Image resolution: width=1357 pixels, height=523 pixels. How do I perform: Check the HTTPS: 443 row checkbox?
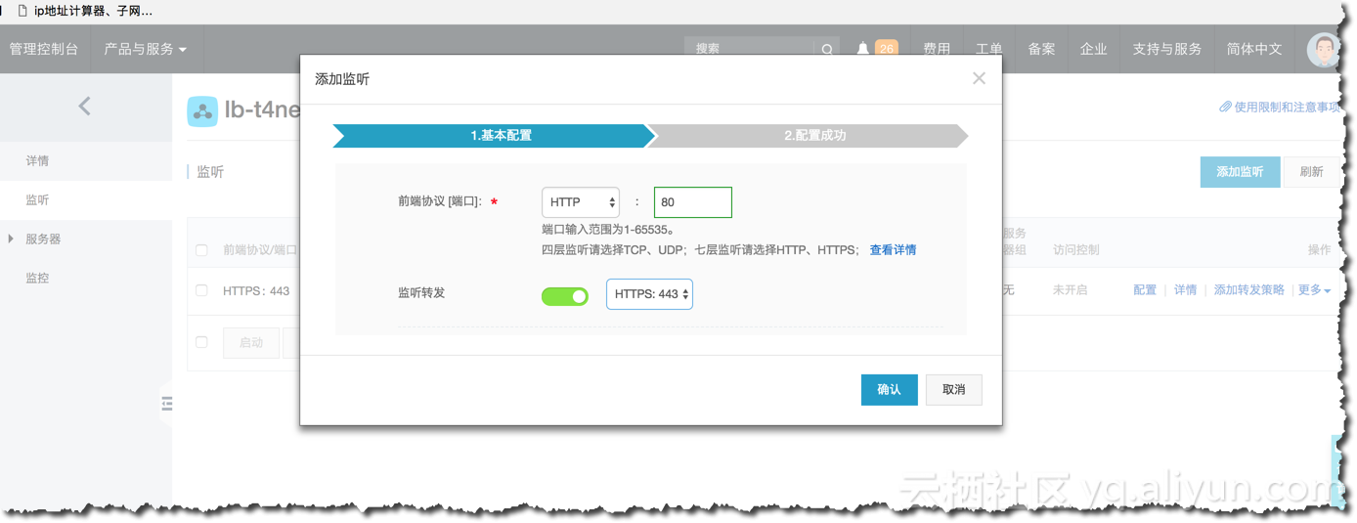point(201,290)
